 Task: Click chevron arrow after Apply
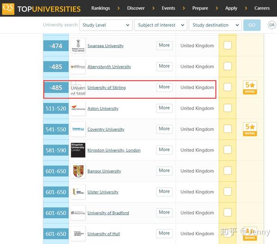pos(246,8)
